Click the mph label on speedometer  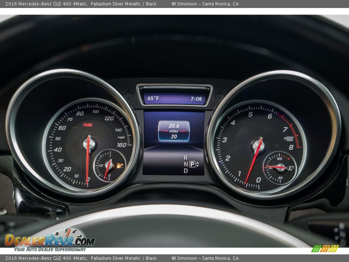(121, 137)
